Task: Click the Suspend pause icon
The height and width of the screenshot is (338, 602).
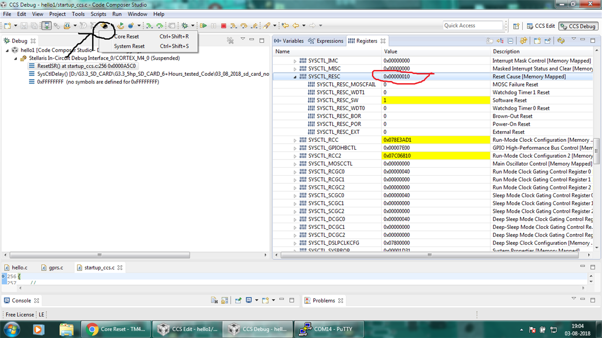Action: [x=213, y=25]
